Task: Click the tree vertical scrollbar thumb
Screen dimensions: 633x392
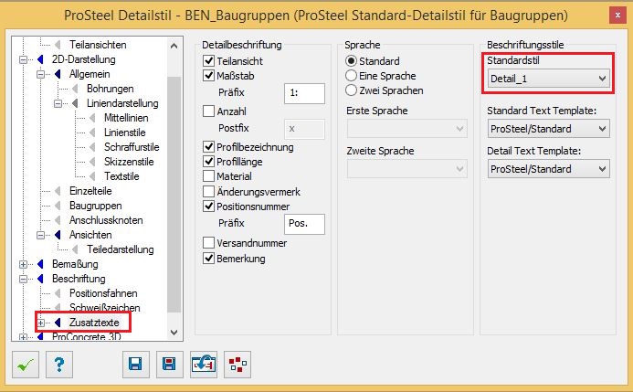Action: 174,195
